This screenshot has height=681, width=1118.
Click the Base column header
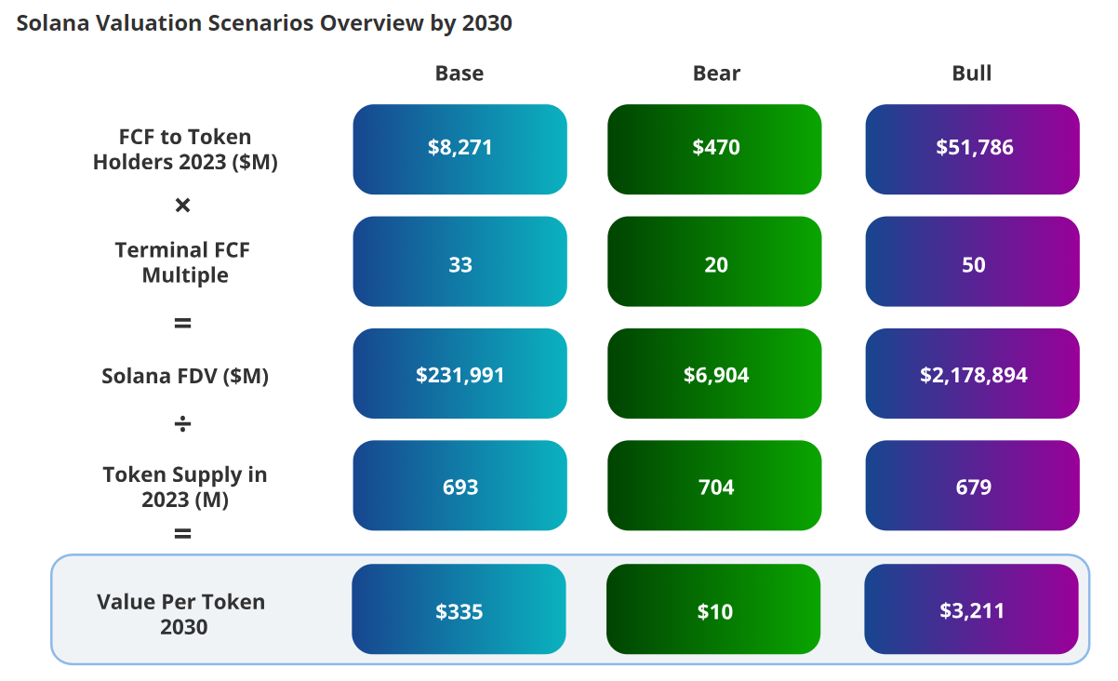(459, 73)
